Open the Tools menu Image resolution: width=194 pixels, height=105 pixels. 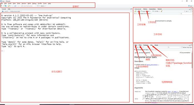point(45,4)
